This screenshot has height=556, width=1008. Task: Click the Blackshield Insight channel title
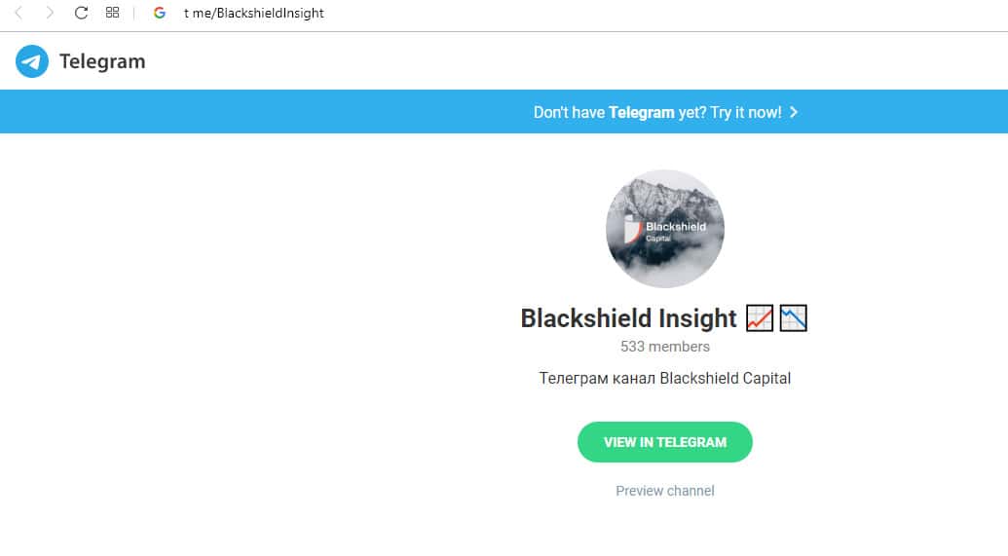point(629,318)
